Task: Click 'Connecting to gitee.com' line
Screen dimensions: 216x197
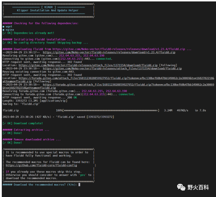Action: click(x=57, y=59)
